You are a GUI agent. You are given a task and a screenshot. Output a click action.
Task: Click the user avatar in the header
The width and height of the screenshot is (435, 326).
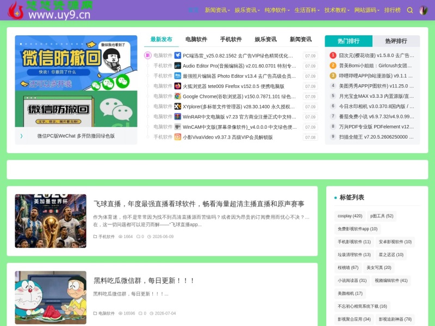click(424, 10)
